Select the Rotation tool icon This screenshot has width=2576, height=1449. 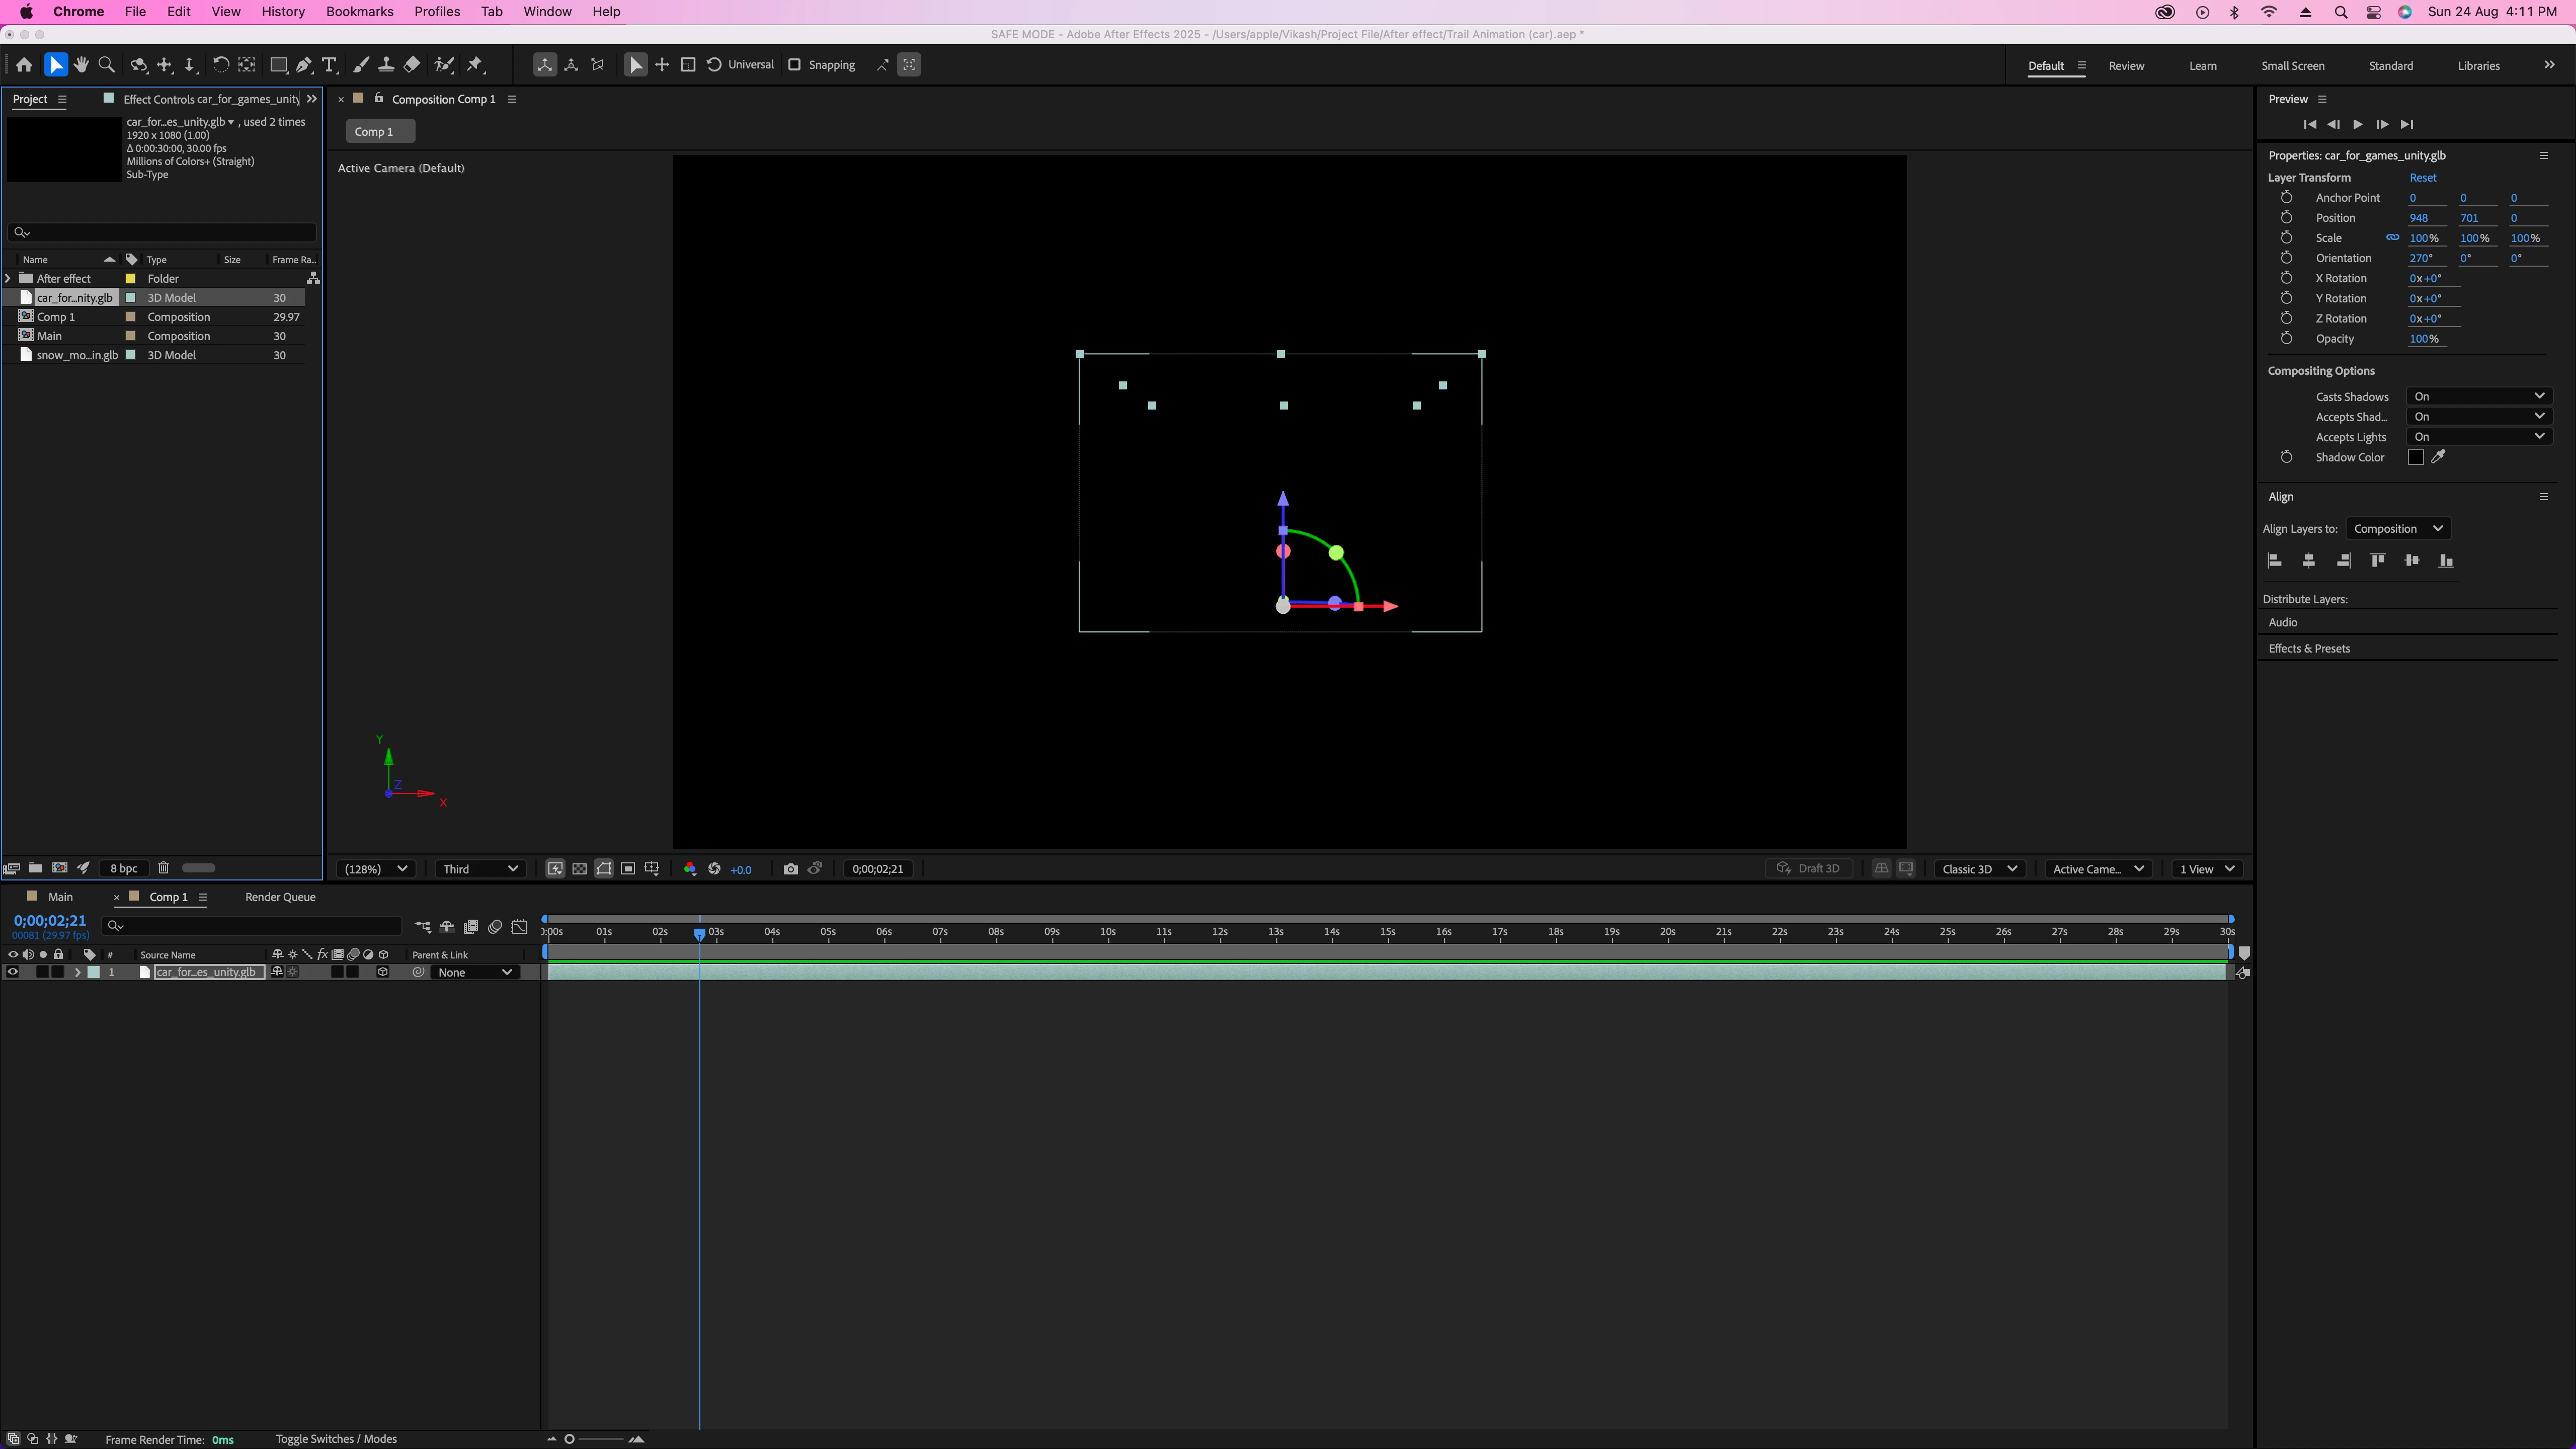click(x=220, y=65)
